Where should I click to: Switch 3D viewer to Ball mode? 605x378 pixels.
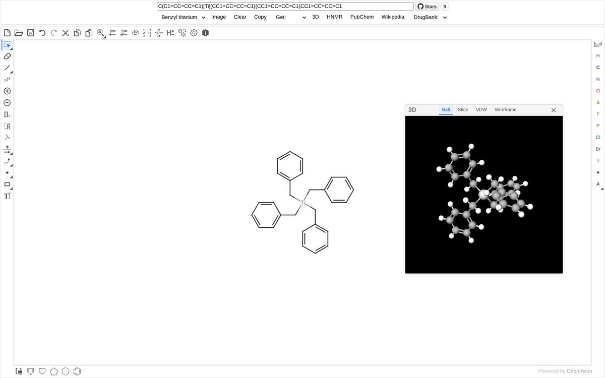click(x=446, y=110)
